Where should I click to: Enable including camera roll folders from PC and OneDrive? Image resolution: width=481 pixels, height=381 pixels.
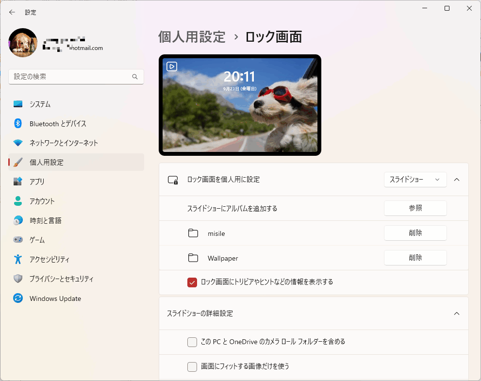coord(192,342)
